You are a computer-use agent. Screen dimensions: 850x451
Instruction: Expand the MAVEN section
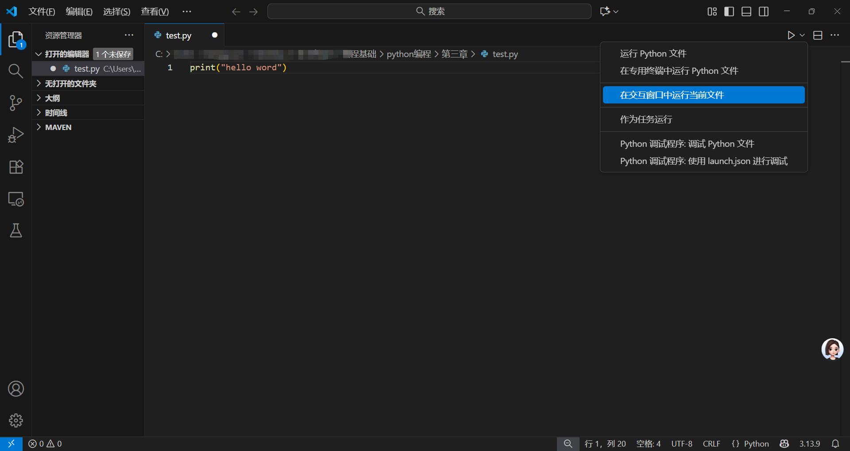tap(58, 127)
